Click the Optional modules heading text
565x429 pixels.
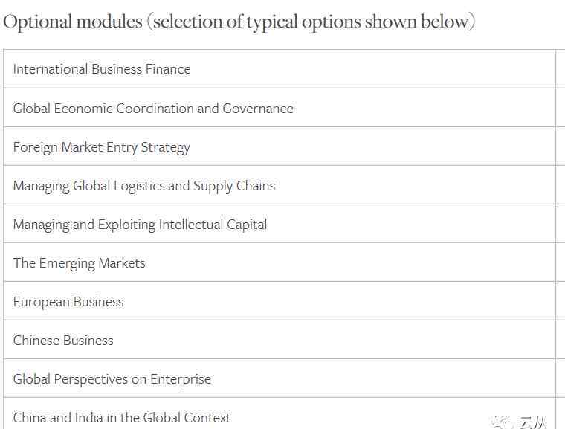tap(239, 22)
